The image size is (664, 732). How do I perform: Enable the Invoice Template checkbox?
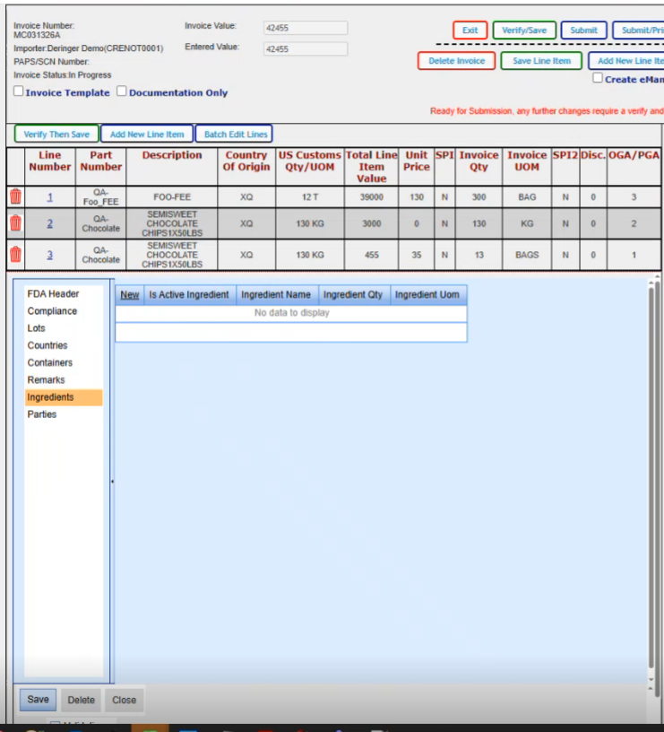click(20, 92)
